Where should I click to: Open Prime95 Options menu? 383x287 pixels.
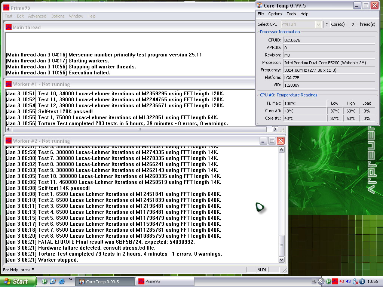pos(57,16)
